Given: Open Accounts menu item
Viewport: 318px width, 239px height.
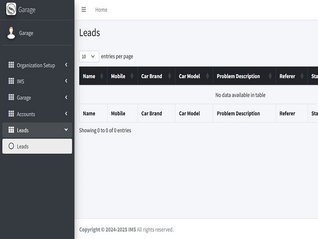Looking at the screenshot, I should 37,114.
